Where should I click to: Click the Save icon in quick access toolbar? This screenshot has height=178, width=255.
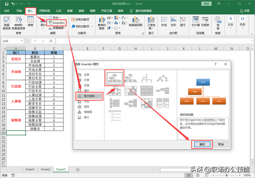coord(7,4)
